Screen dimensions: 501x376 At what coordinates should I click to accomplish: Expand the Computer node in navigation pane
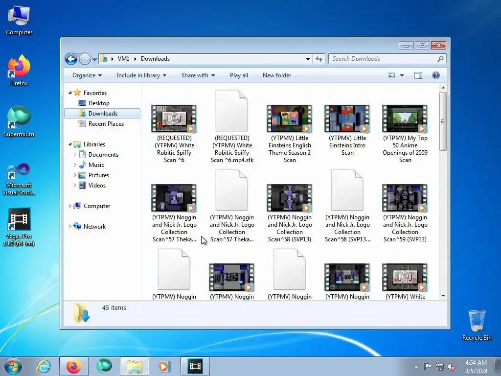(70, 206)
